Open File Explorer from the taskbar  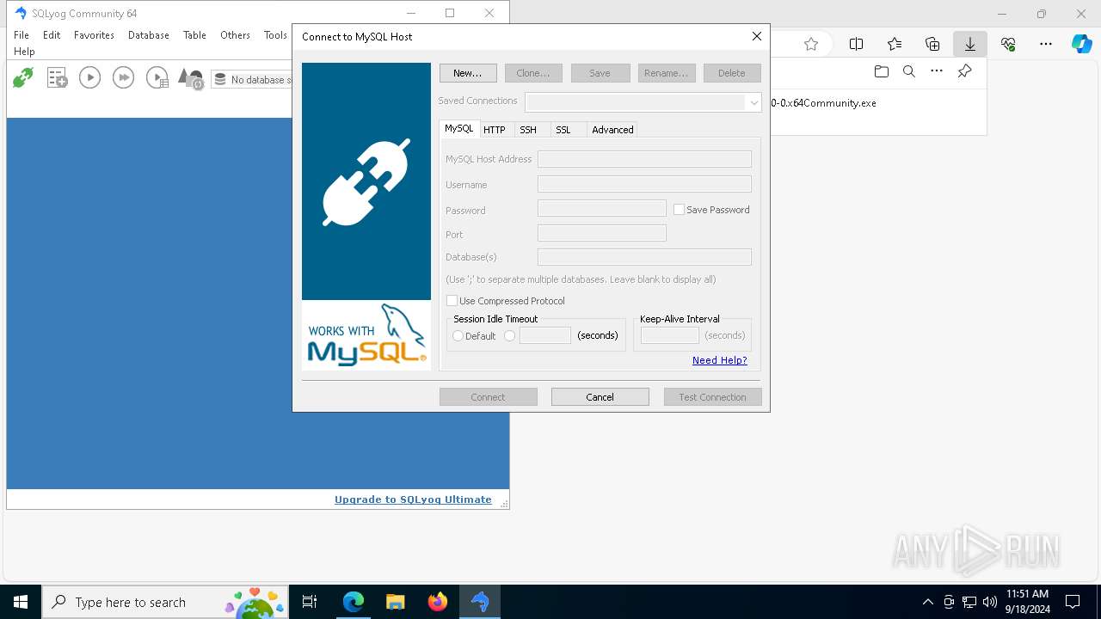pyautogui.click(x=396, y=602)
